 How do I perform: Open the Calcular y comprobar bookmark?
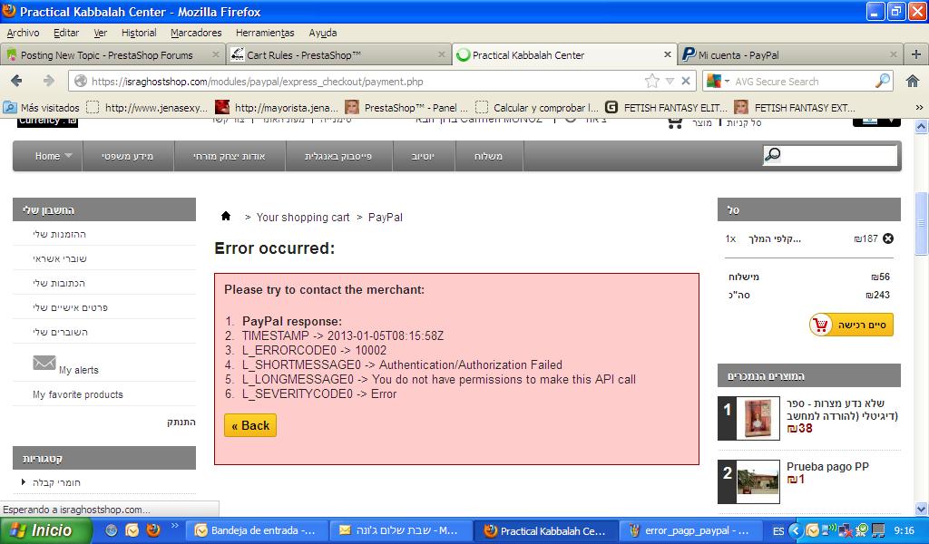pos(537,108)
